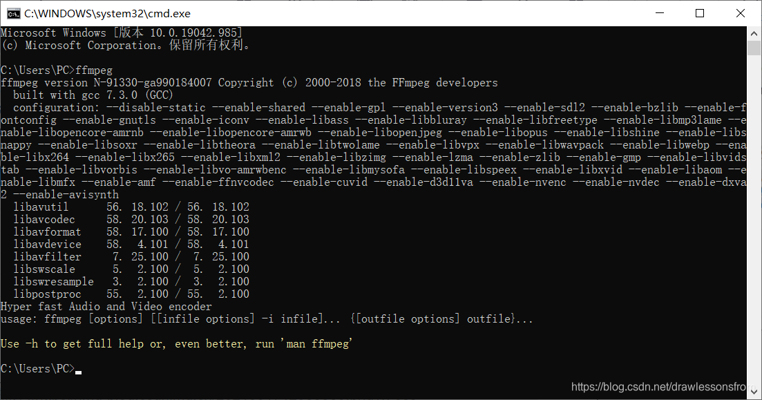Close the cmd.exe window
Screen dimensions: 762x400
741,13
